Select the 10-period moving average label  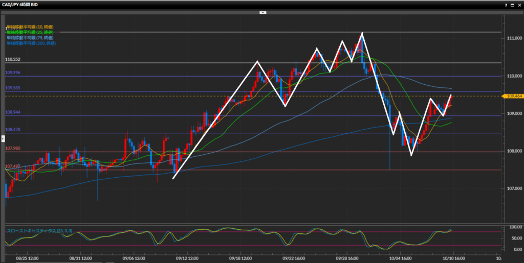pos(29,27)
